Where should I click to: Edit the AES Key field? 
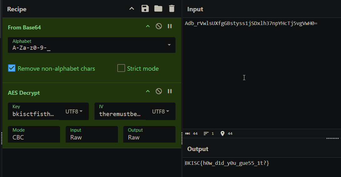point(33,111)
